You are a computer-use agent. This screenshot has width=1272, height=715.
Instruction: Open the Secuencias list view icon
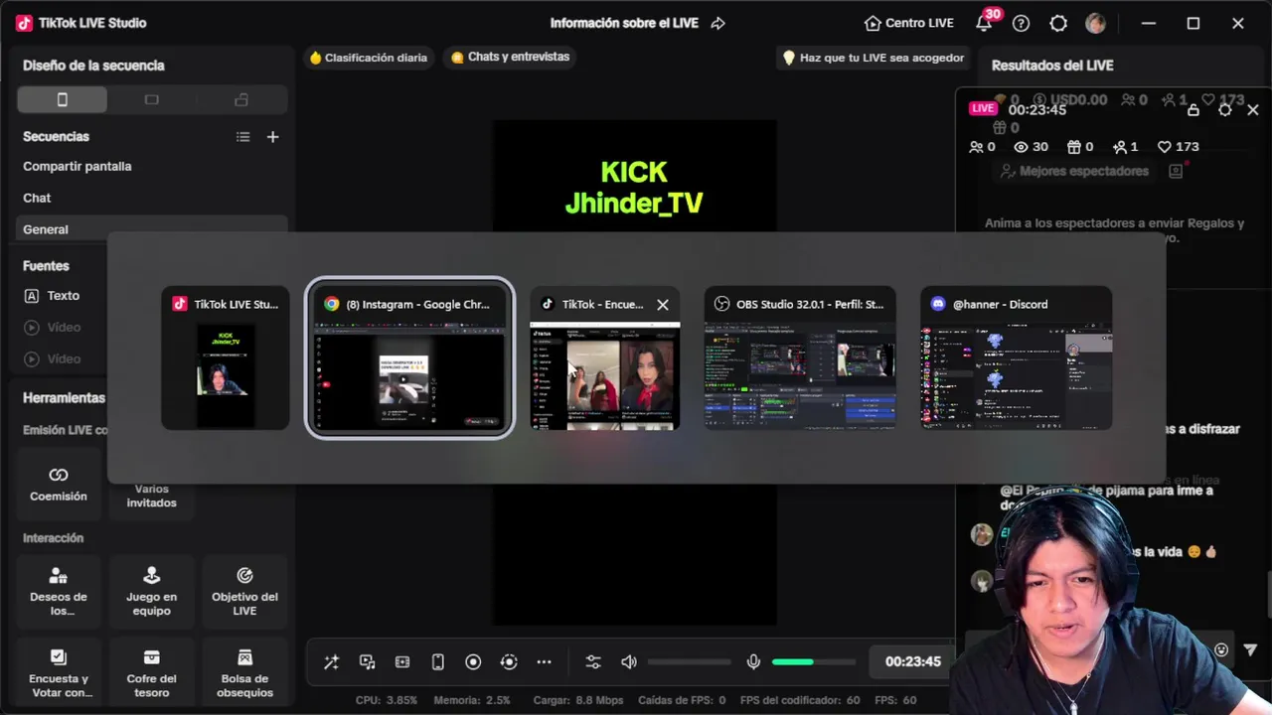(242, 137)
